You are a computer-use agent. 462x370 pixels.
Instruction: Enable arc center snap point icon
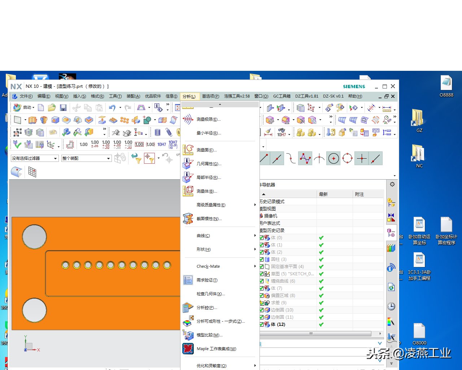[334, 158]
